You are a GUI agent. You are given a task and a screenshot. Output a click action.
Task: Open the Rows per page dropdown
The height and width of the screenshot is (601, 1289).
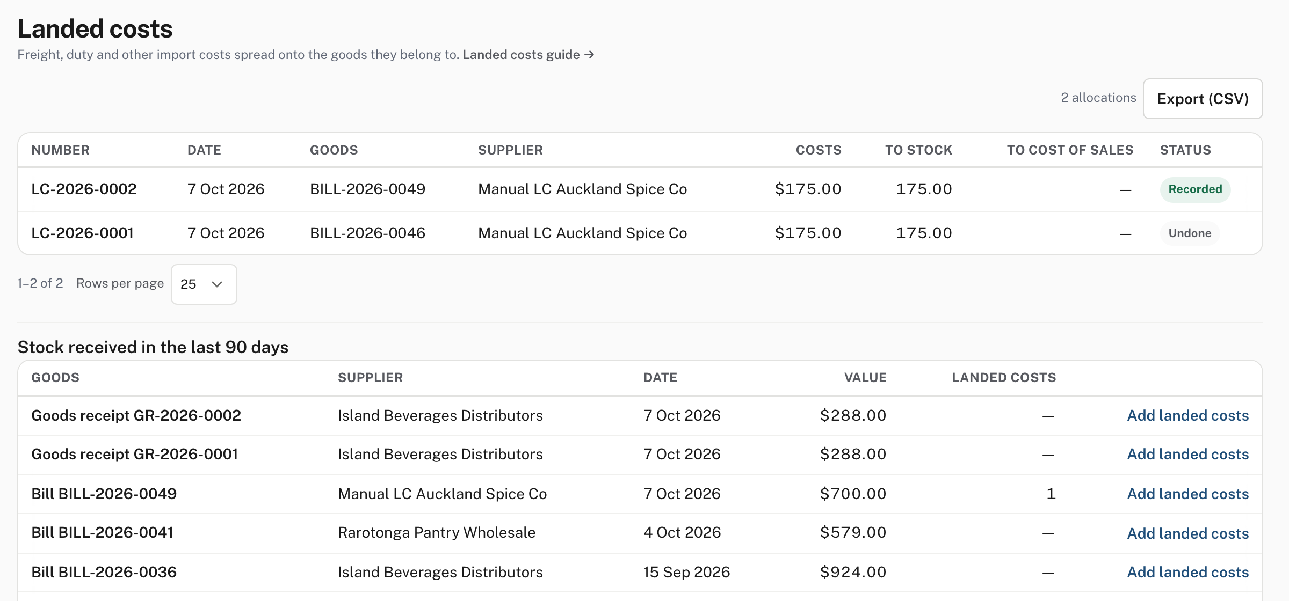[204, 284]
